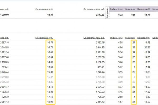158x105 pixels.
Task: Click depth cell 5.36
Action: coord(120,52)
